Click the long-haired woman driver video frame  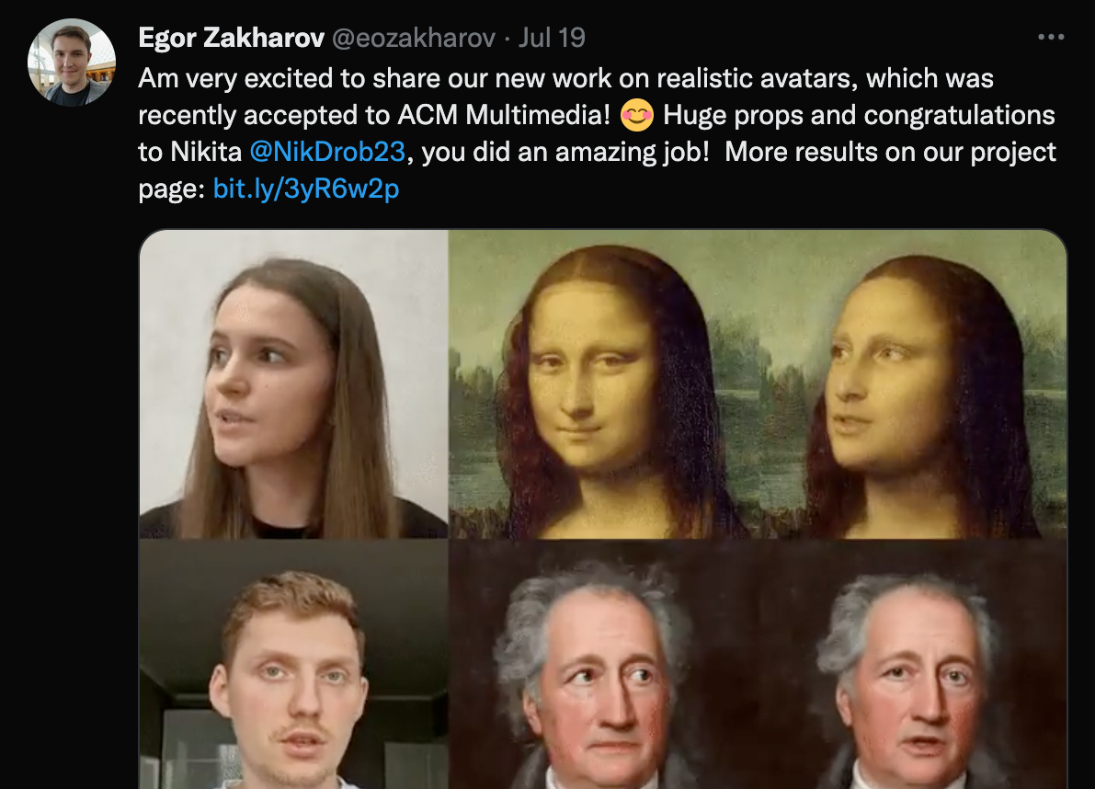coord(293,383)
